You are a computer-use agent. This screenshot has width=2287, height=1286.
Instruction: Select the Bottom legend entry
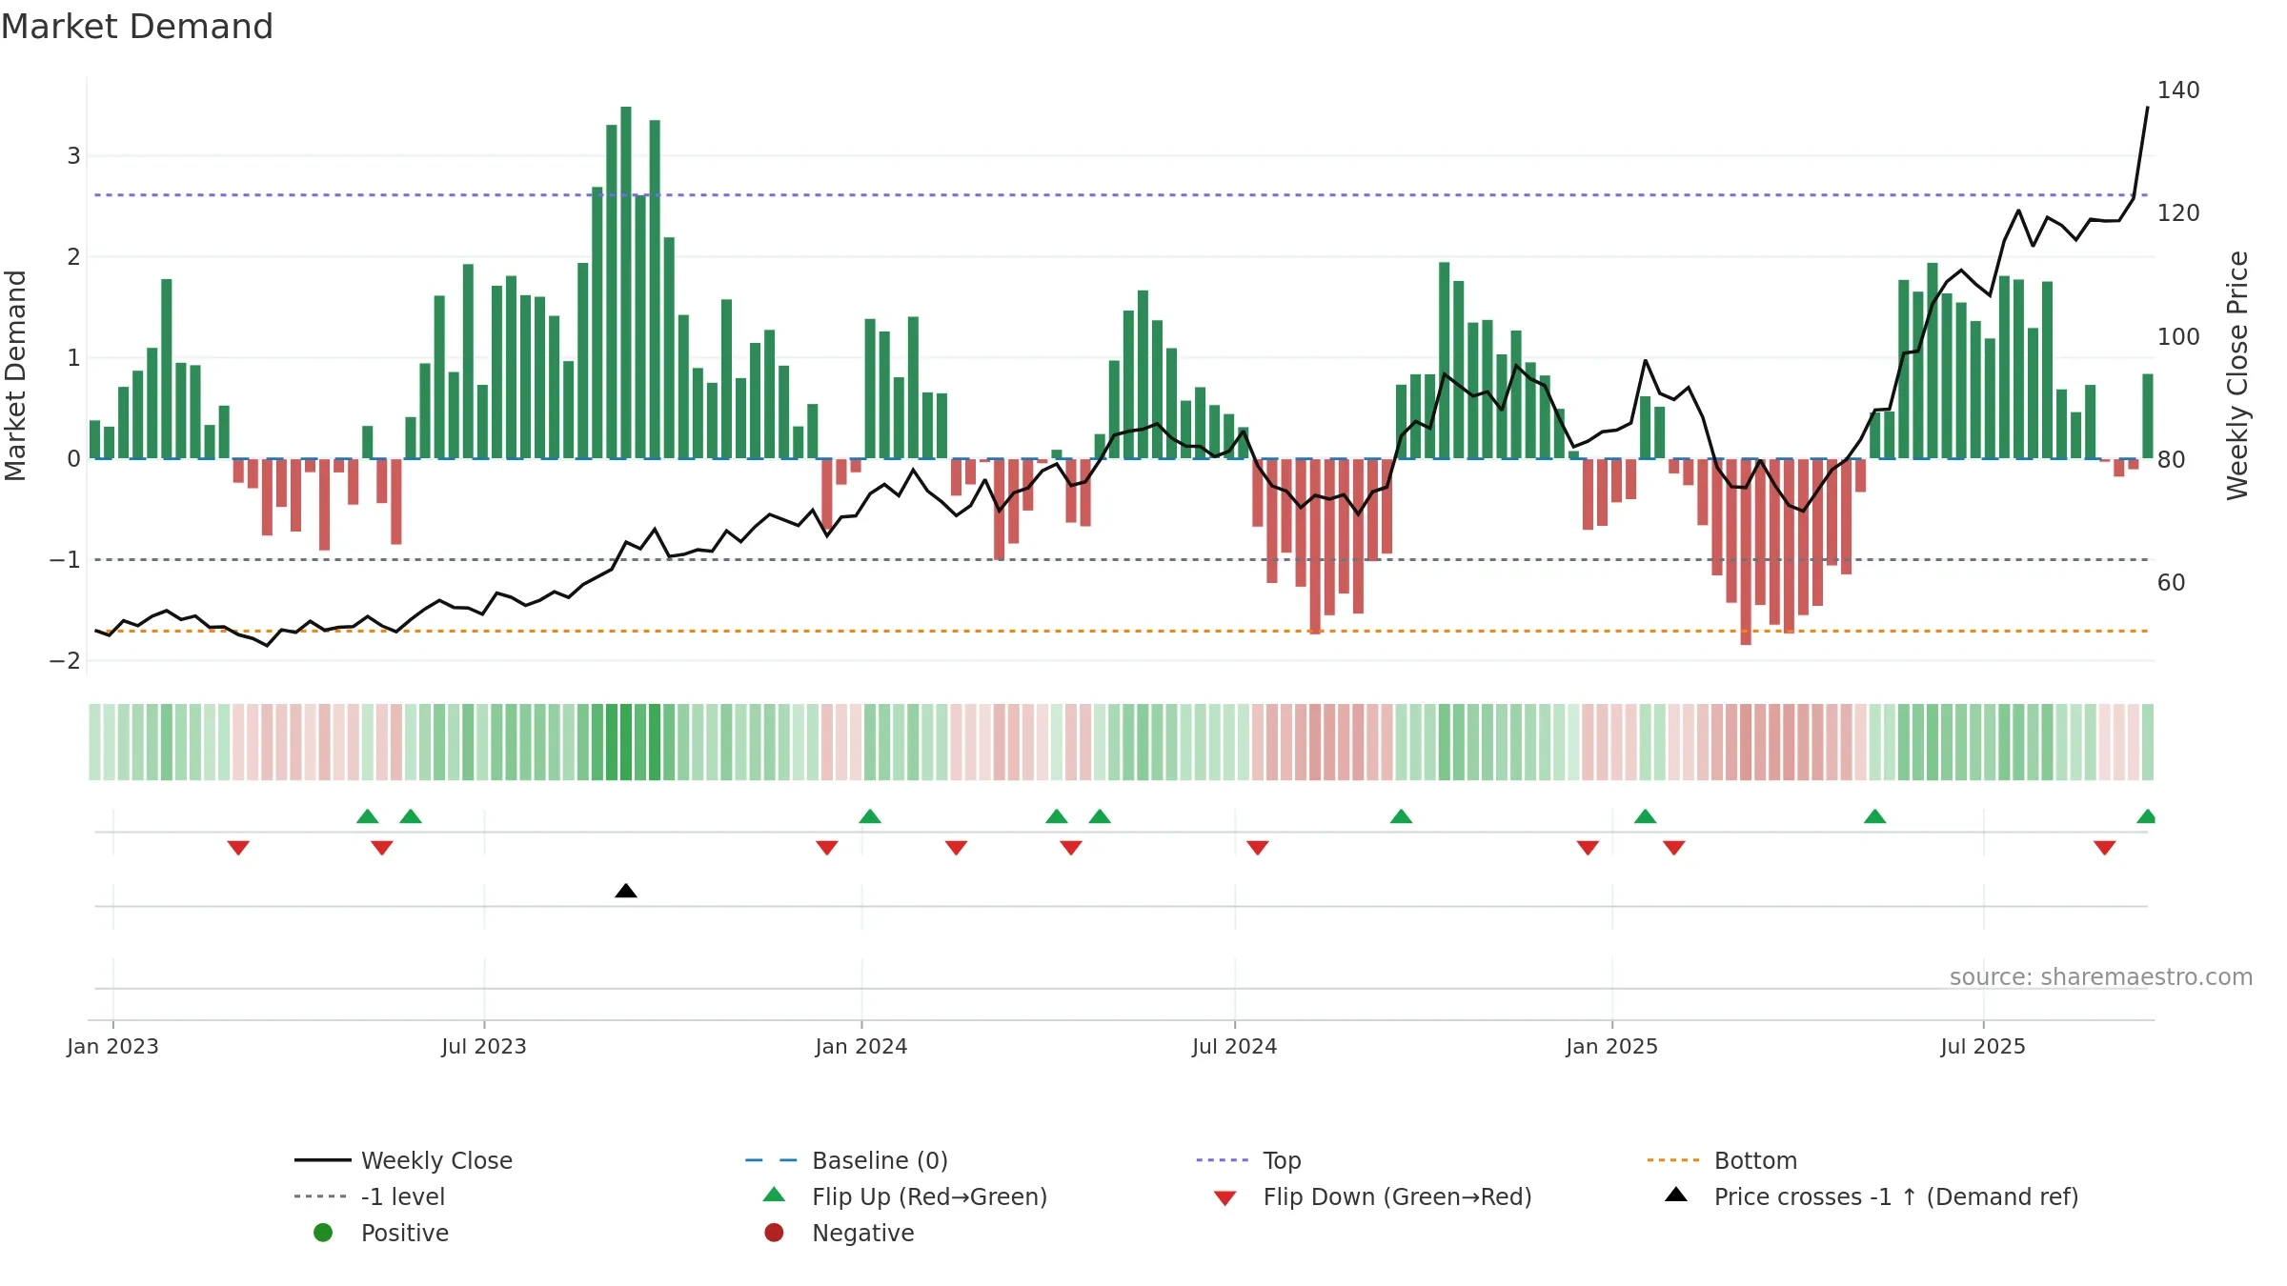1721,1160
